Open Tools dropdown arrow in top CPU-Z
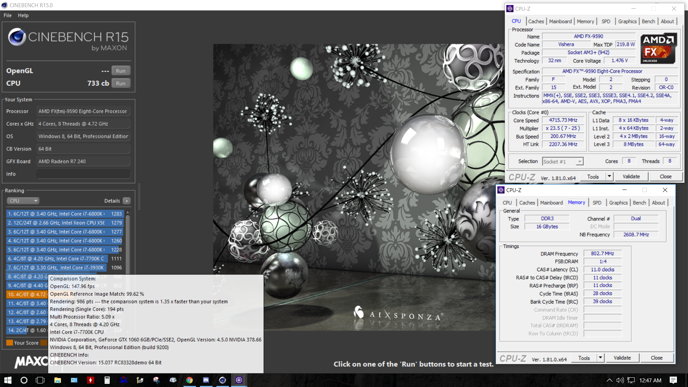 [x=609, y=177]
